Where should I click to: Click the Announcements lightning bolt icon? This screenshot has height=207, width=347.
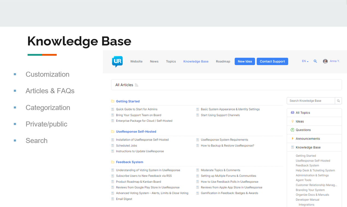click(x=292, y=139)
